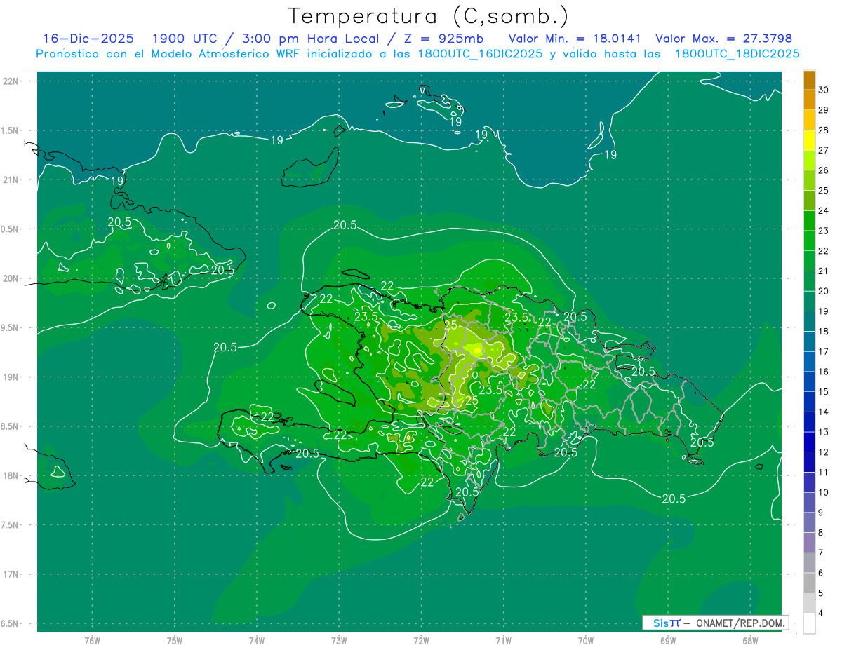The height and width of the screenshot is (650, 842).
Task: Click the number 30 on the color scale
Action: [x=823, y=90]
